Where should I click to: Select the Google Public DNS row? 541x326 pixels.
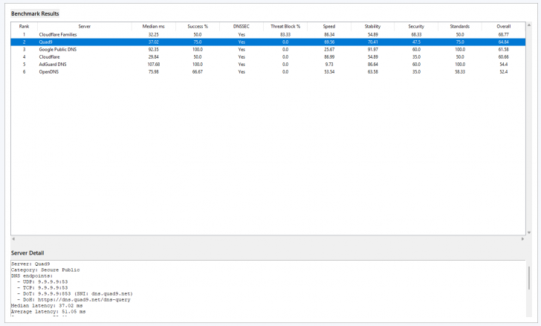pos(268,50)
